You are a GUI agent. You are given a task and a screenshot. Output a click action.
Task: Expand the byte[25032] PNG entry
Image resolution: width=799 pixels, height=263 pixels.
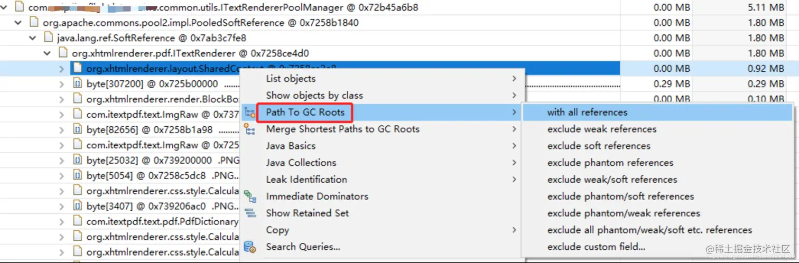click(x=62, y=160)
